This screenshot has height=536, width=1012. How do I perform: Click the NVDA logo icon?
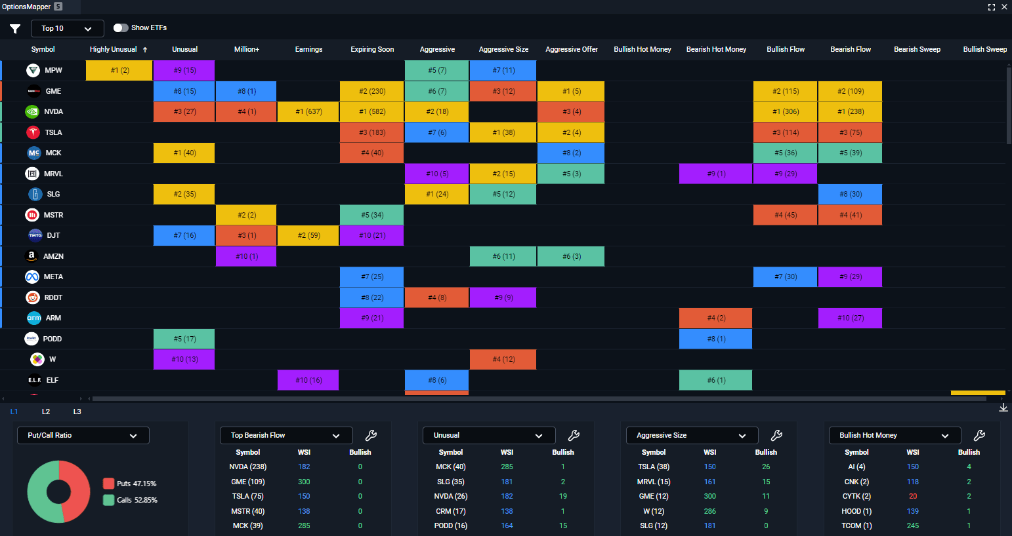[x=32, y=111]
